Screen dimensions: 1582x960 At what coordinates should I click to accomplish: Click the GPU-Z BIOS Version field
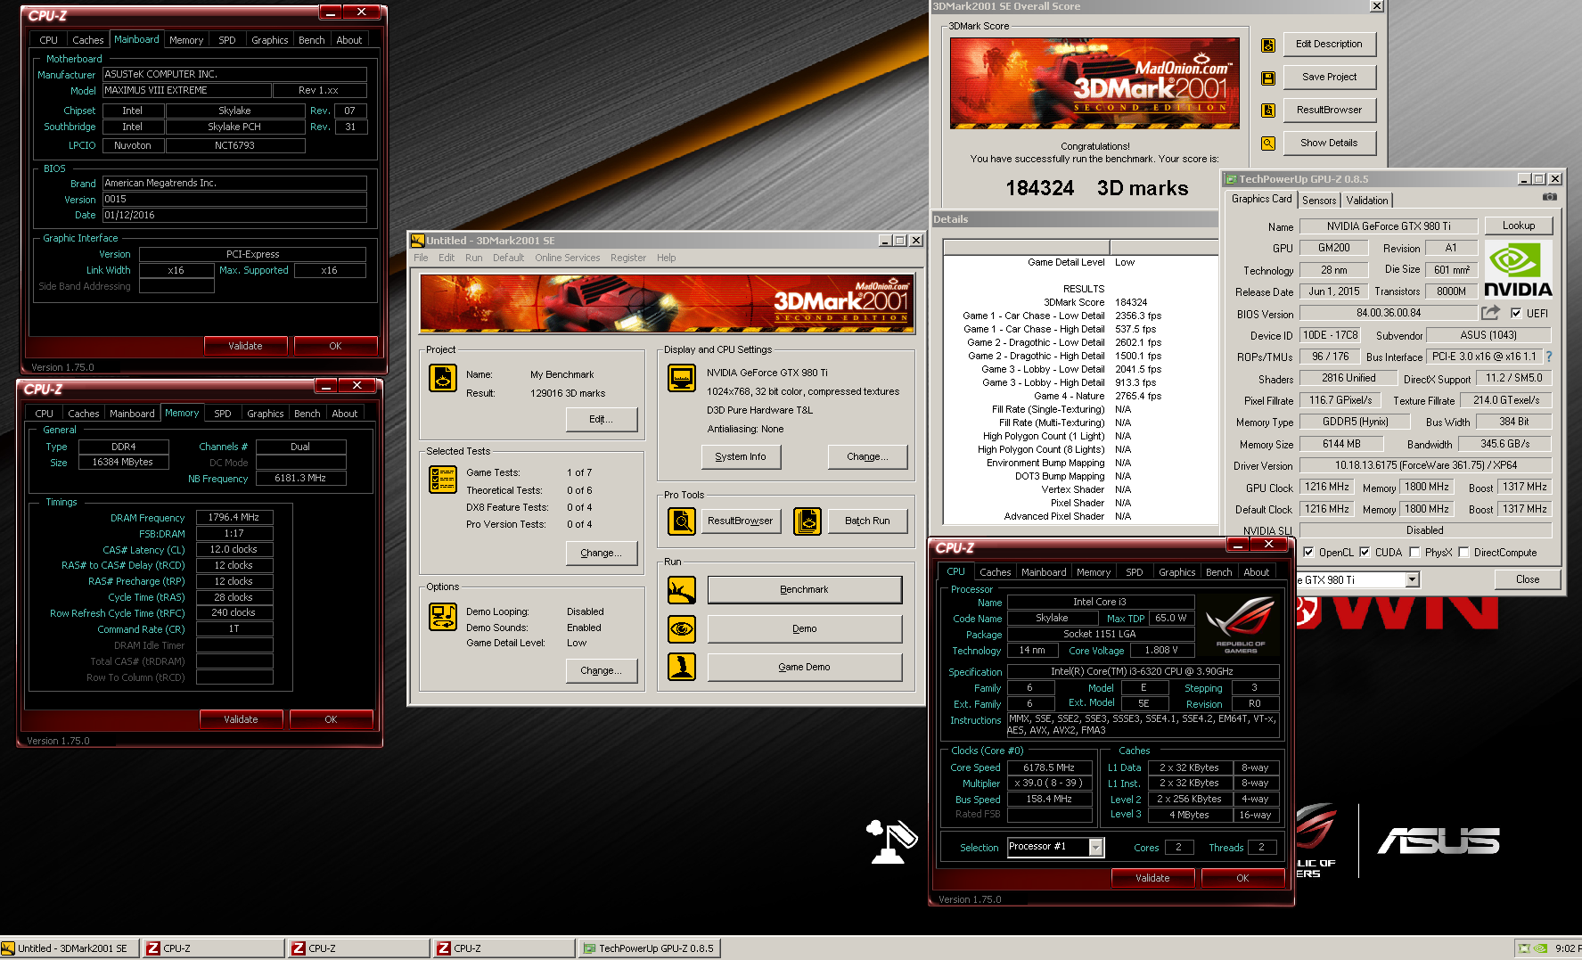(x=1388, y=313)
